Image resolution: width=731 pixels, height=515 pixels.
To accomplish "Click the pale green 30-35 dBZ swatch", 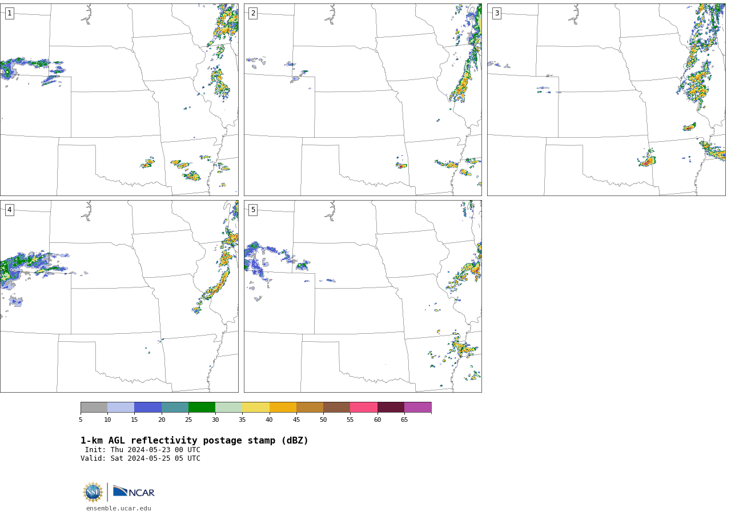I will point(228,408).
